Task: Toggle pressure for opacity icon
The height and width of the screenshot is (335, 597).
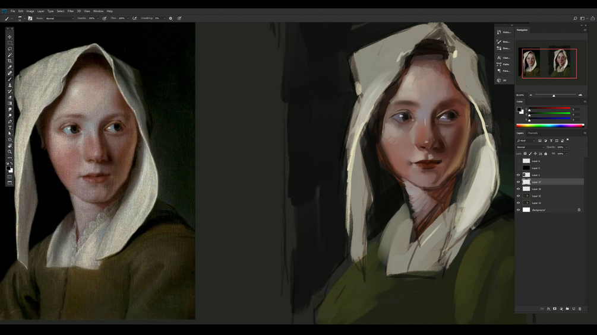Action: click(105, 18)
